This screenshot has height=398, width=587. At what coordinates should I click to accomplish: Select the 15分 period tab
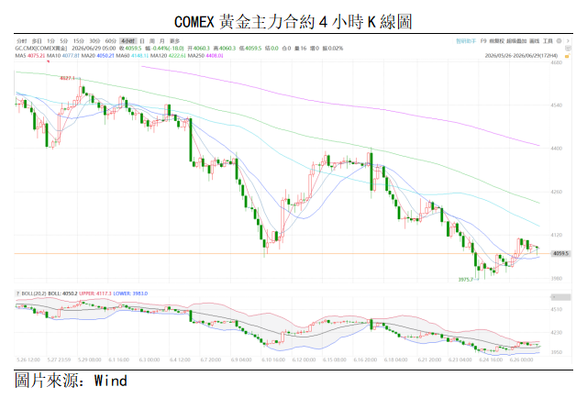(x=79, y=41)
